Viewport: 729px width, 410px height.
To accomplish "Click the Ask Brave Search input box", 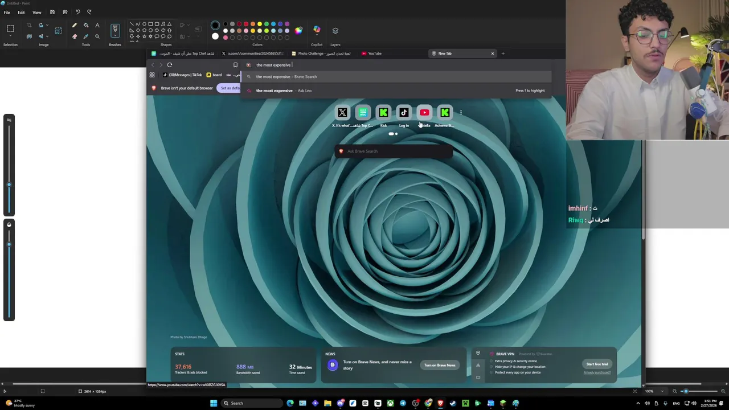I will click(394, 151).
